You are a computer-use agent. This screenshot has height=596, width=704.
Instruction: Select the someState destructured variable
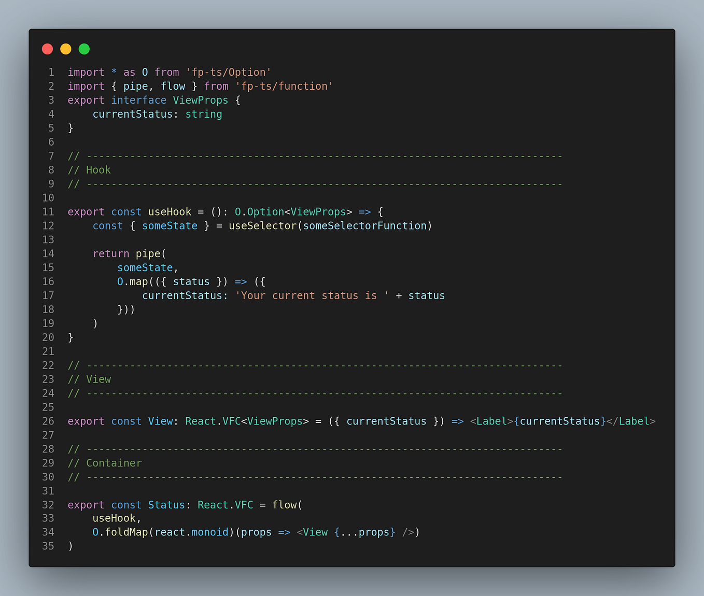(169, 225)
